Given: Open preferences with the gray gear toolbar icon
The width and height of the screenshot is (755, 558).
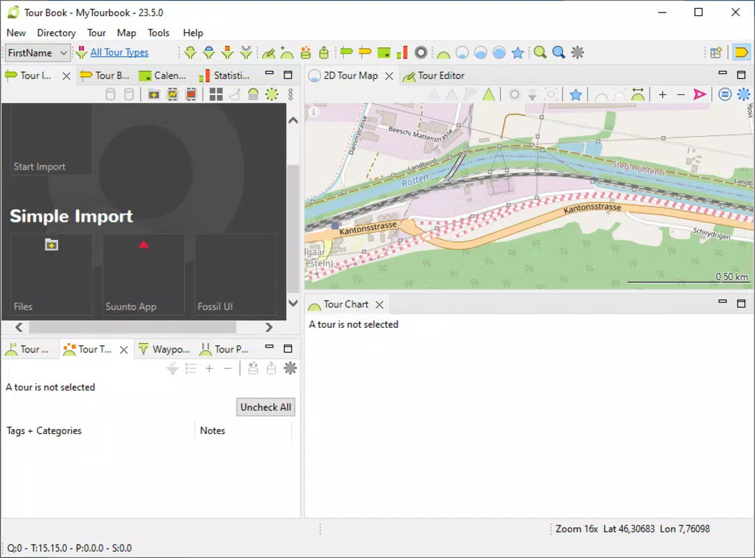Looking at the screenshot, I should tap(578, 52).
